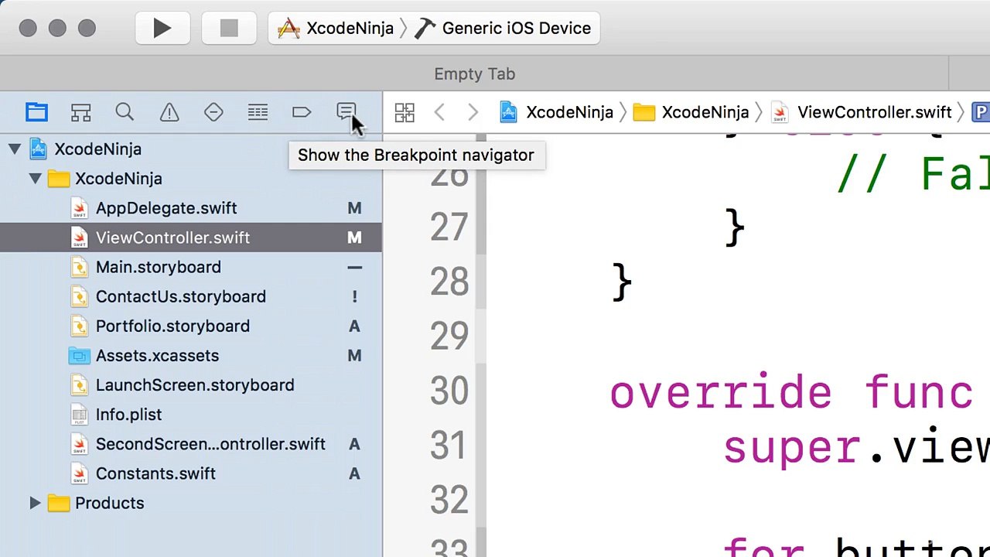Open Info.plist file

[128, 415]
